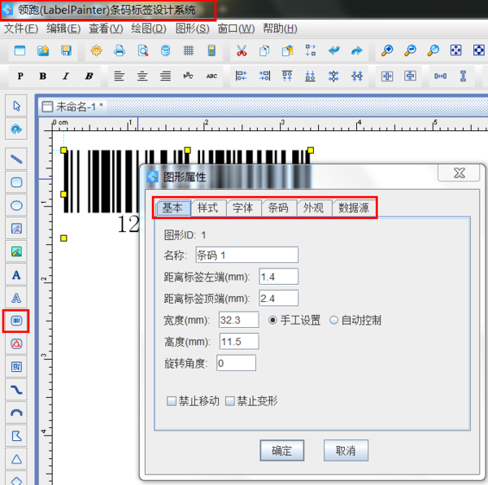Select the arrow pointer tool
This screenshot has height=485, width=488.
click(x=16, y=106)
